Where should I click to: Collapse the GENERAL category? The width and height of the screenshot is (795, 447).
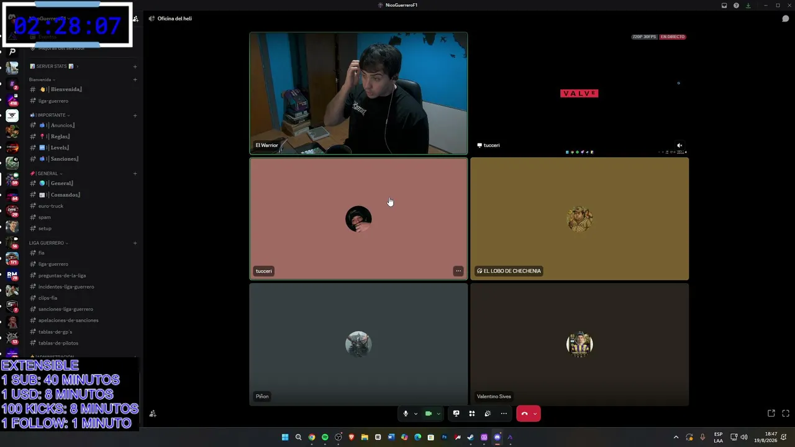[46, 173]
